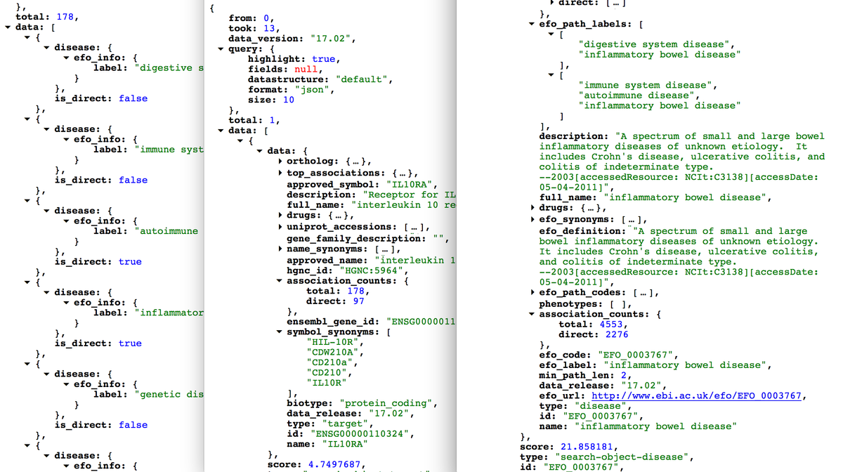Collapse the disease entry labeled "digestive s"
The width and height of the screenshot is (843, 472).
(47, 48)
